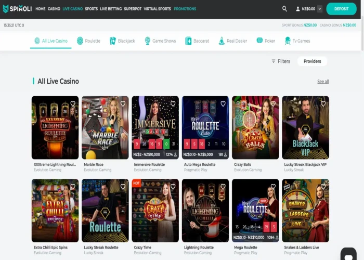Select the Blackjack cards icon
The height and width of the screenshot is (260, 364).
tap(113, 41)
